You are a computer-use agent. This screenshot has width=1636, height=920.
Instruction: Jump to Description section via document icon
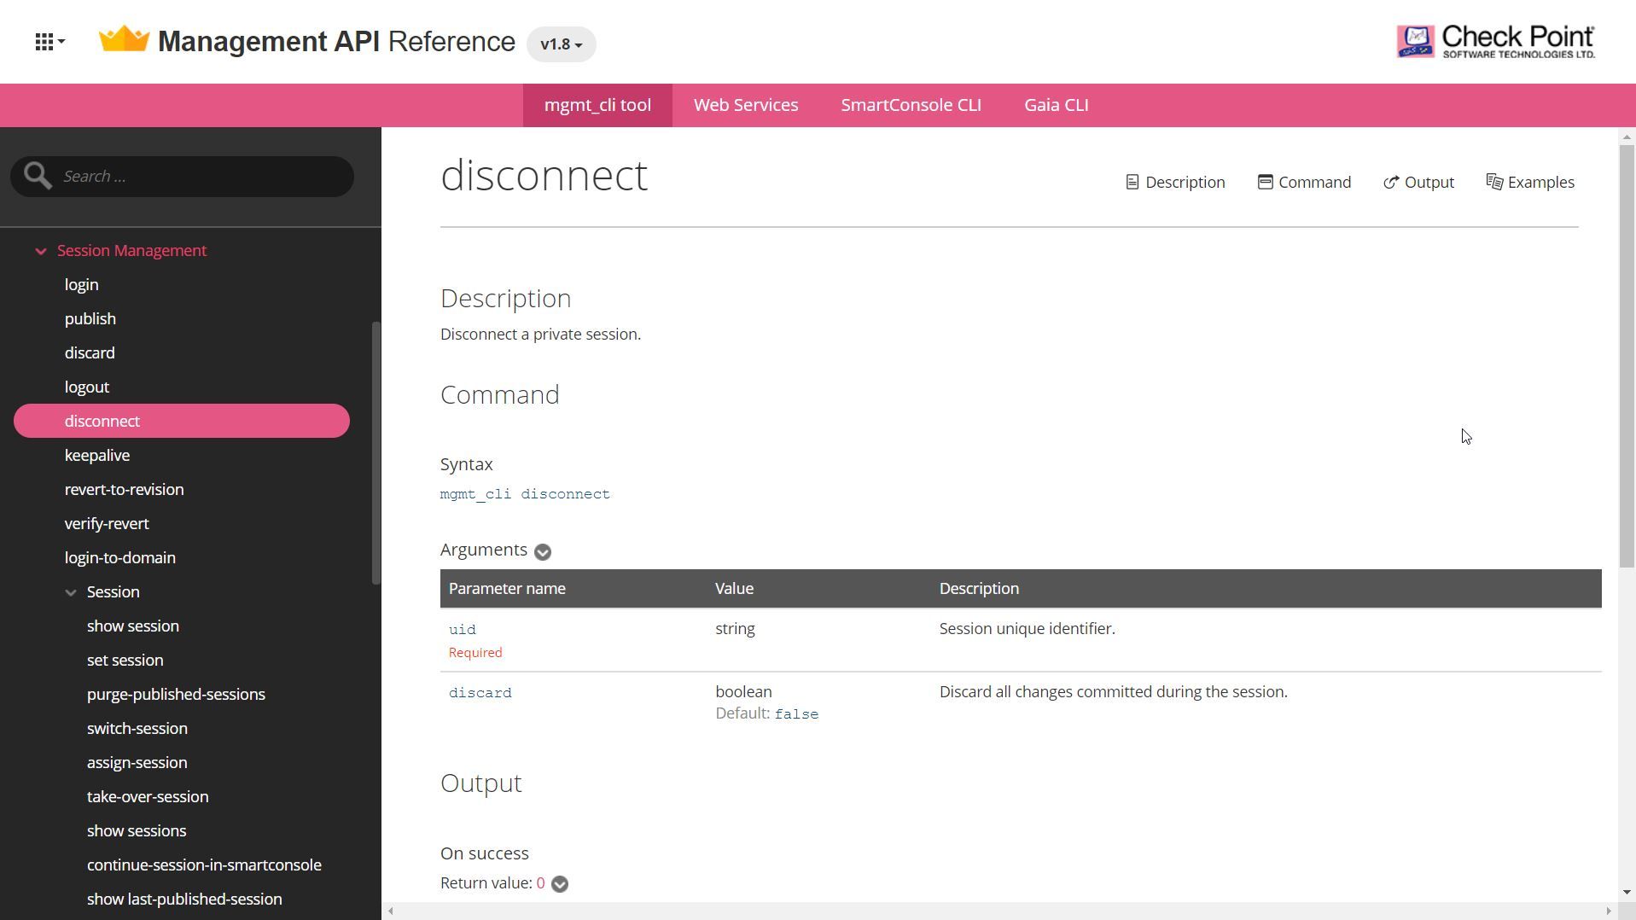click(1132, 183)
